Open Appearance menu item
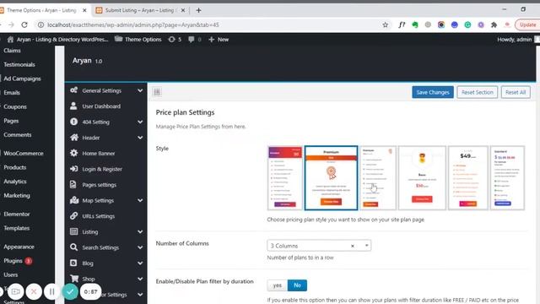540x304 pixels. pos(19,247)
